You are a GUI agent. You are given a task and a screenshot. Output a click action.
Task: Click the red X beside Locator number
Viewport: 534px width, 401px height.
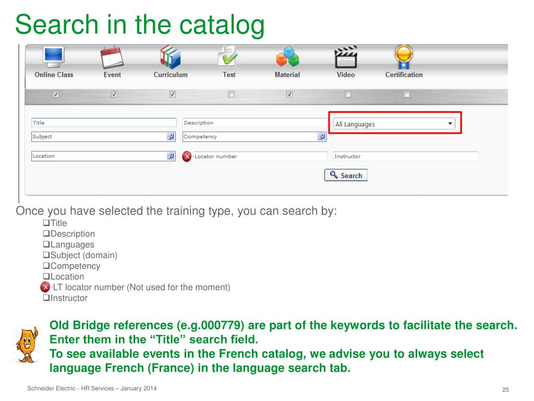tap(187, 157)
